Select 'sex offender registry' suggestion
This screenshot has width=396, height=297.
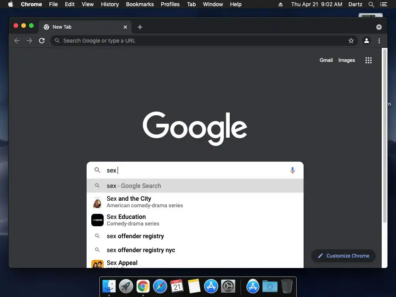(x=195, y=236)
